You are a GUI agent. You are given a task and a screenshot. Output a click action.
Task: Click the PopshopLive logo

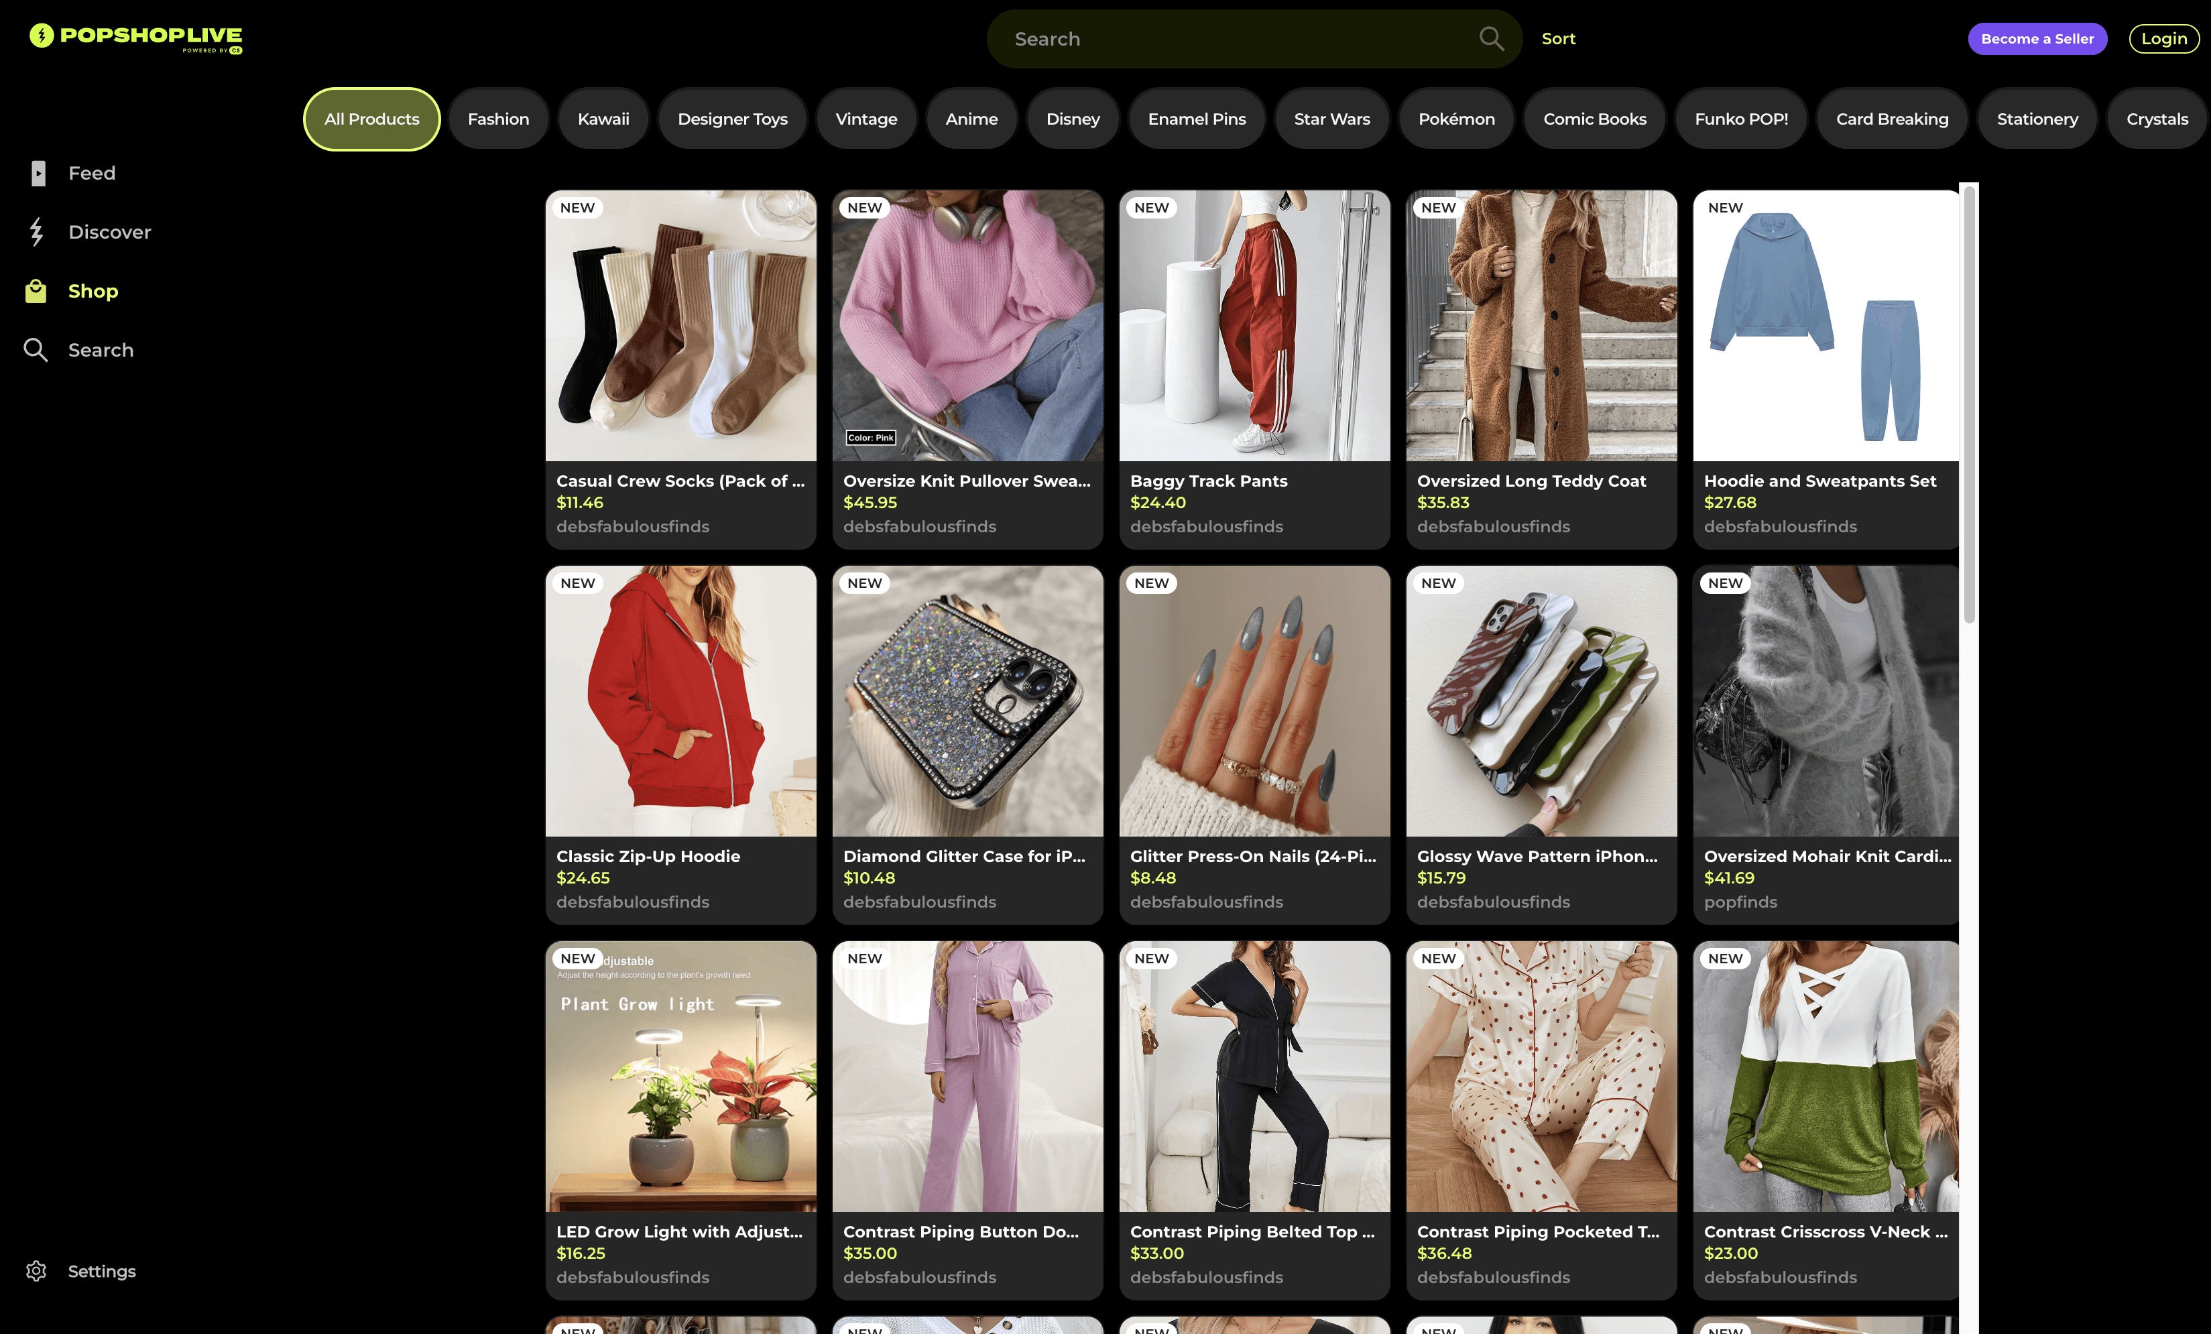(x=136, y=38)
